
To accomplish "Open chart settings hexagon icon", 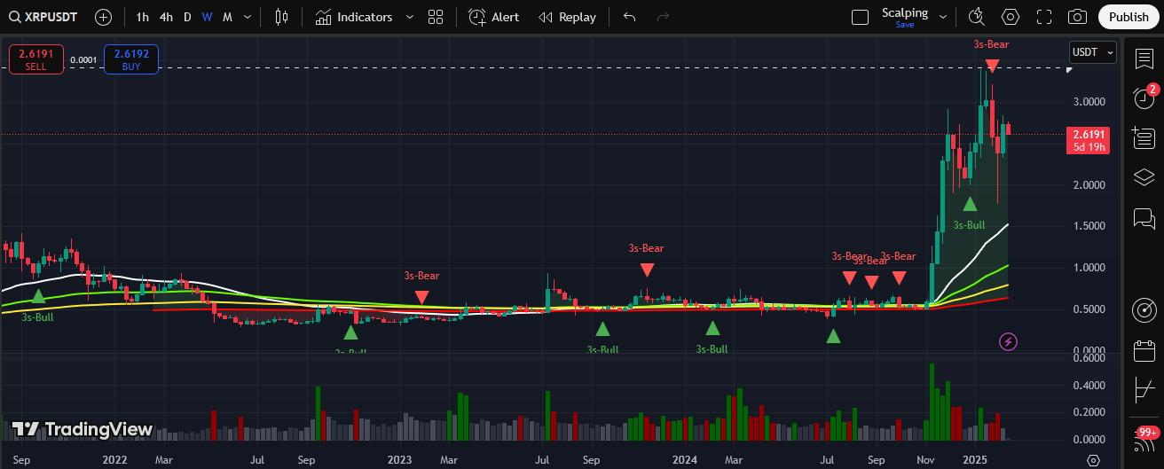I will click(x=1010, y=17).
